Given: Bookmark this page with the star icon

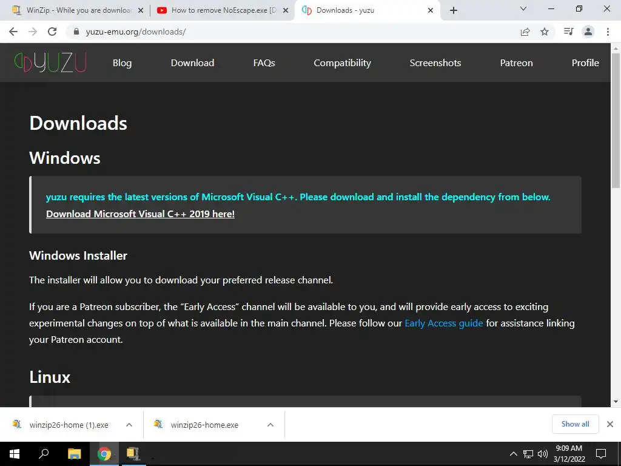Looking at the screenshot, I should (x=545, y=32).
